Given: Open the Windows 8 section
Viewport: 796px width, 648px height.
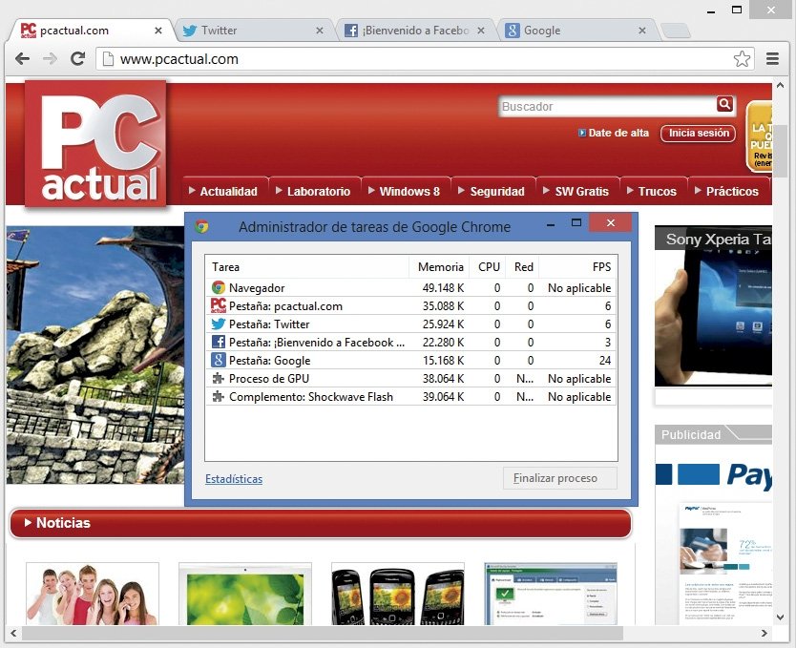Looking at the screenshot, I should (405, 191).
